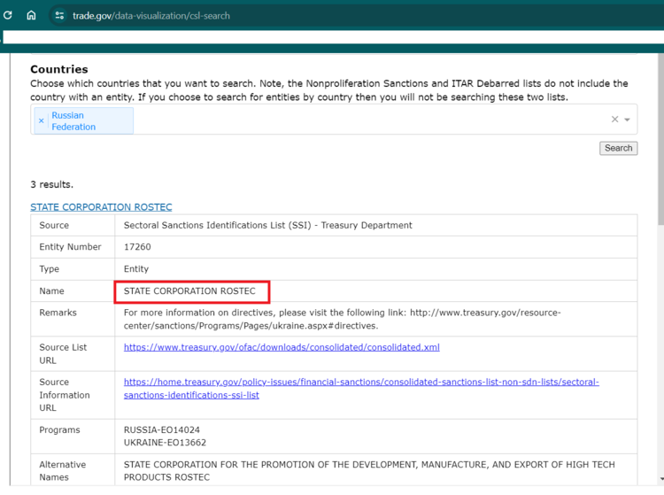Select the Russian Federation tag label
The height and width of the screenshot is (495, 664).
pos(73,121)
